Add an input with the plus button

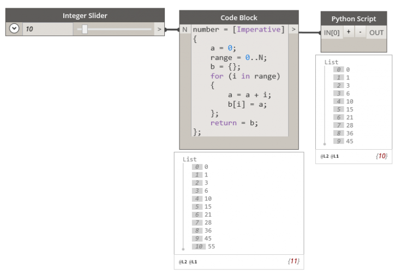(349, 32)
